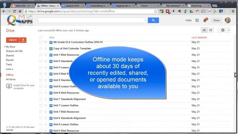The width and height of the screenshot is (238, 134).
Task: Open the settings dropdown arrow beside the gear
Action: coord(229,30)
